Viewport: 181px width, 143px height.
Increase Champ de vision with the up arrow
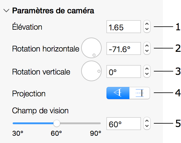(x=147, y=121)
